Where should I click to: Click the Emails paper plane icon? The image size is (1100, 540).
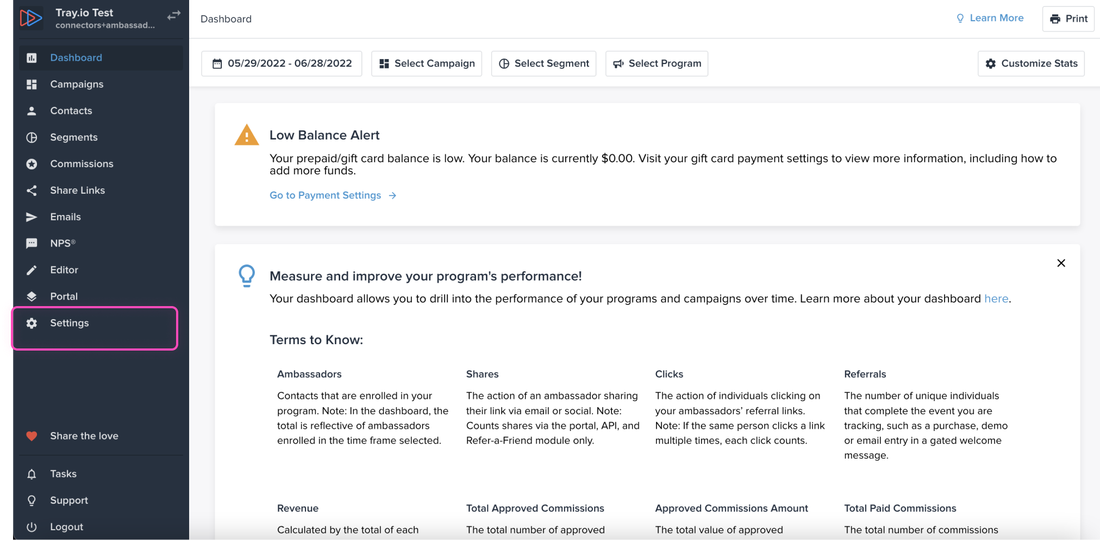(32, 217)
